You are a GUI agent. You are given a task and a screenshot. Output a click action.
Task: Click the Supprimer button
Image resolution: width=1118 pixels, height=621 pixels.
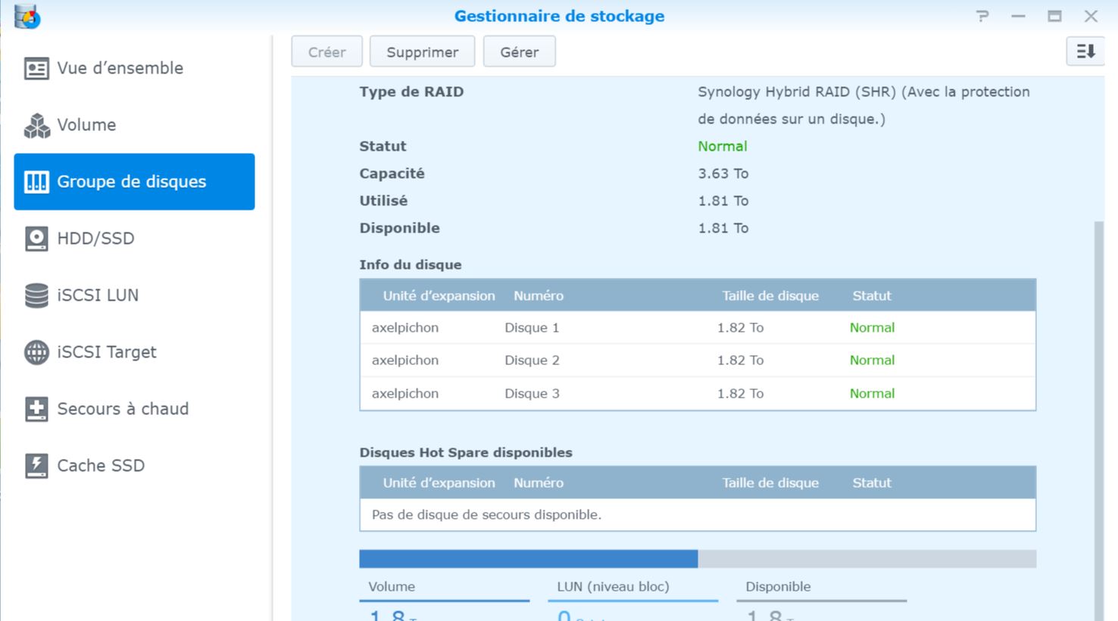pyautogui.click(x=422, y=51)
